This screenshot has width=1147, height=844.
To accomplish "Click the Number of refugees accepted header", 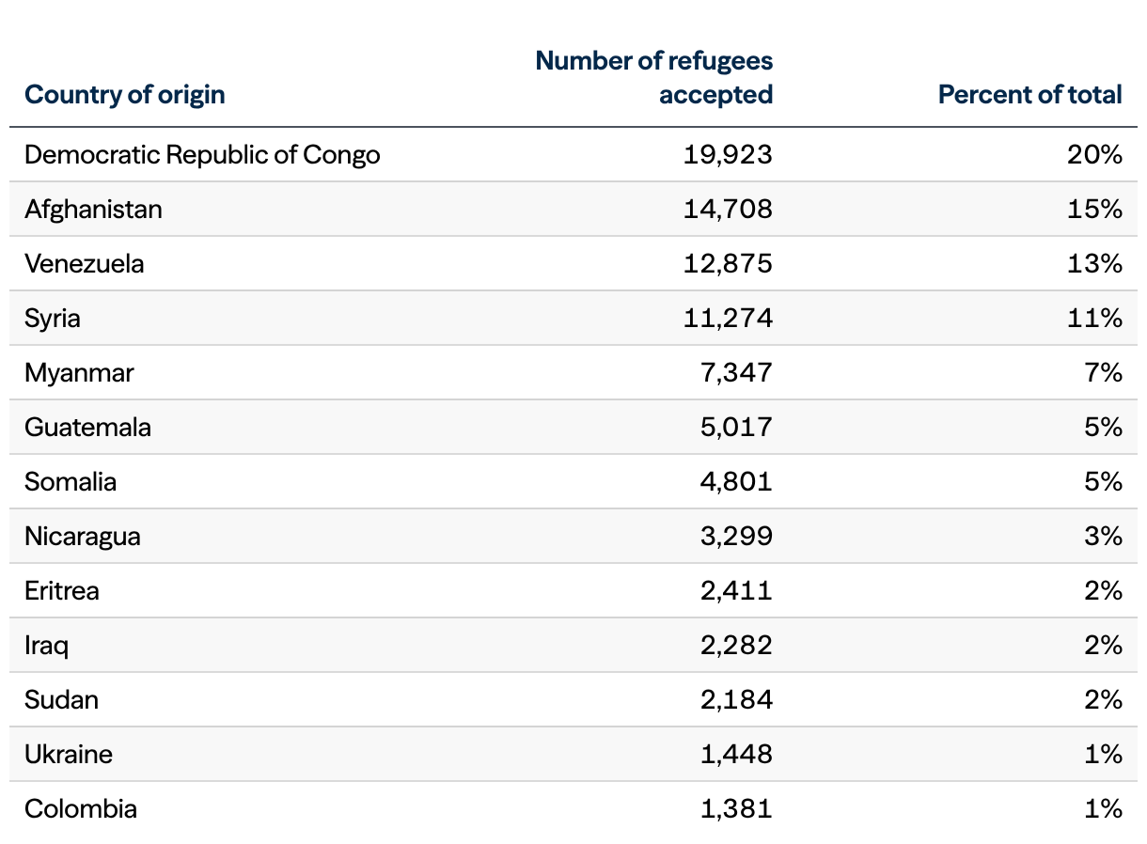I will click(x=654, y=78).
